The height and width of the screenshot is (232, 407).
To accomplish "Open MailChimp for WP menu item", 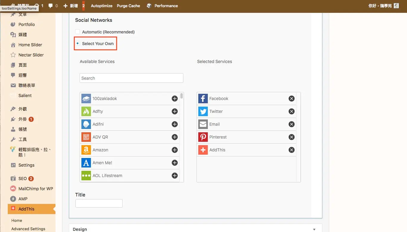I will click(32, 189).
